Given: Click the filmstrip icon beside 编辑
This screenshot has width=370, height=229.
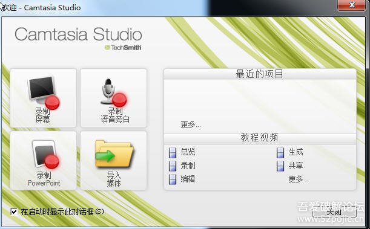Looking at the screenshot, I should pyautogui.click(x=173, y=179).
